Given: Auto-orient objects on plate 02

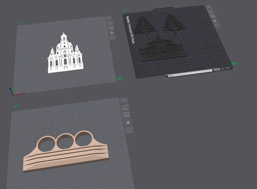Looking at the screenshot, I should click(210, 12).
